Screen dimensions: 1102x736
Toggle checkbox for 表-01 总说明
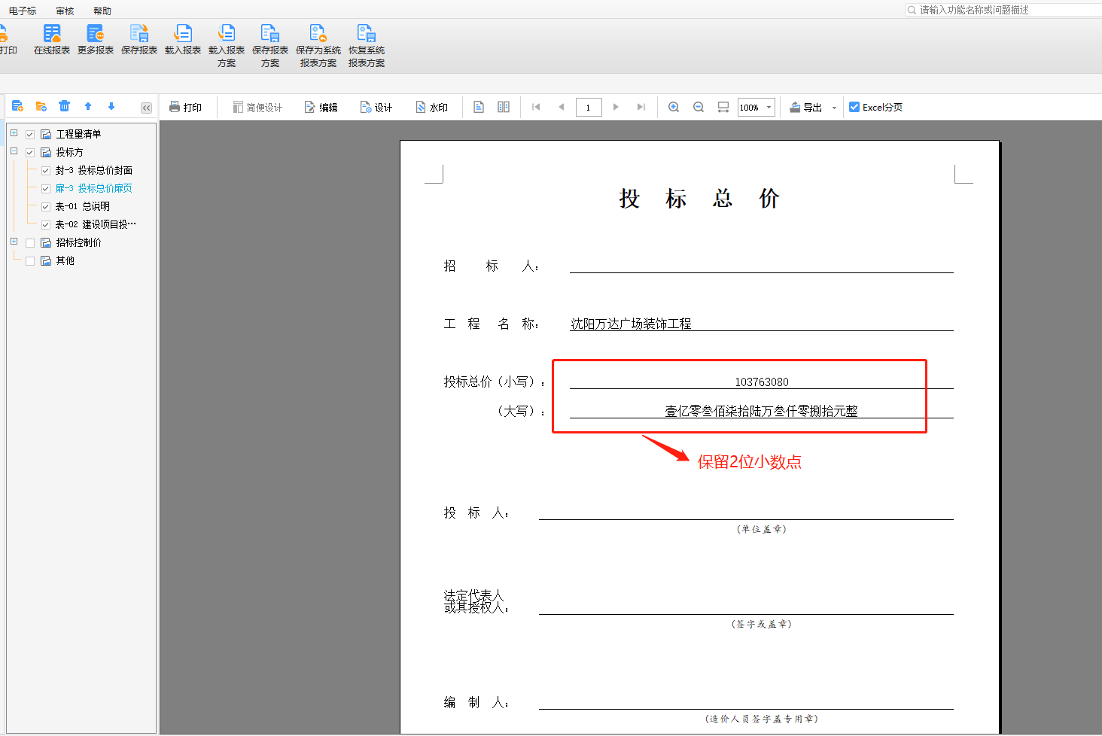45,206
